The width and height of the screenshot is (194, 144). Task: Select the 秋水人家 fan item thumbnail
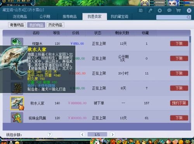pyautogui.click(x=17, y=103)
